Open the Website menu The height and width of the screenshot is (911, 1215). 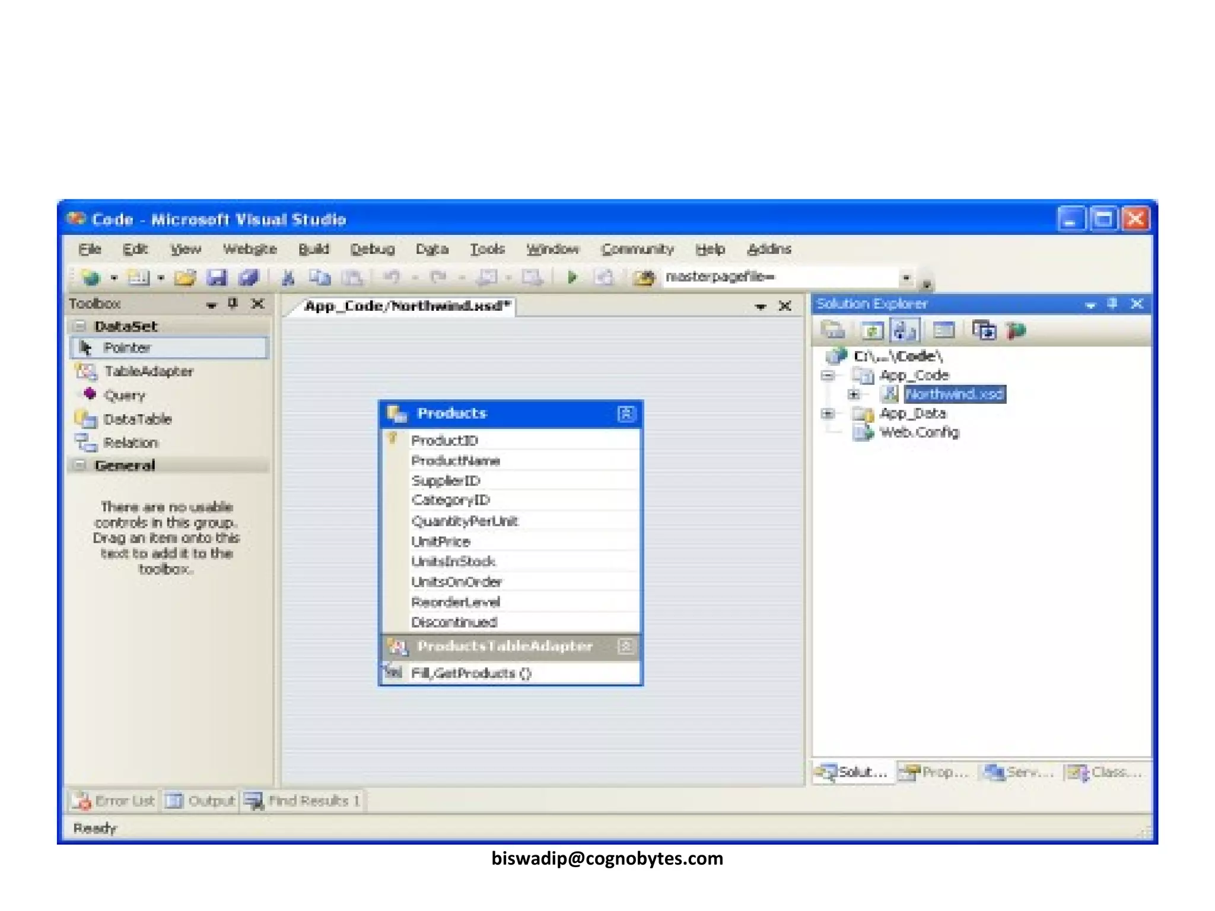[250, 249]
